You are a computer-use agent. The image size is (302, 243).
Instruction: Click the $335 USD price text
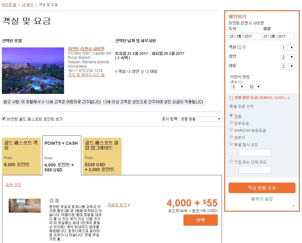95,165
